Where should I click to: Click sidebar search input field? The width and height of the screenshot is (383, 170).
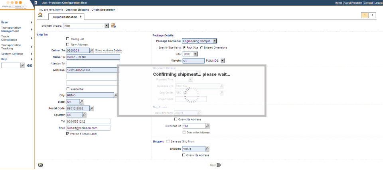coord(11,65)
